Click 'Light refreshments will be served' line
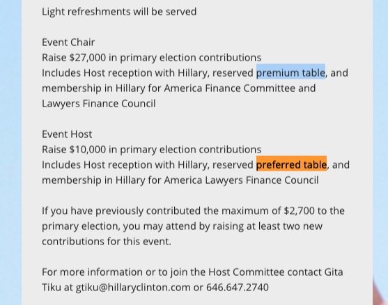This screenshot has height=305, width=388. pos(119,12)
